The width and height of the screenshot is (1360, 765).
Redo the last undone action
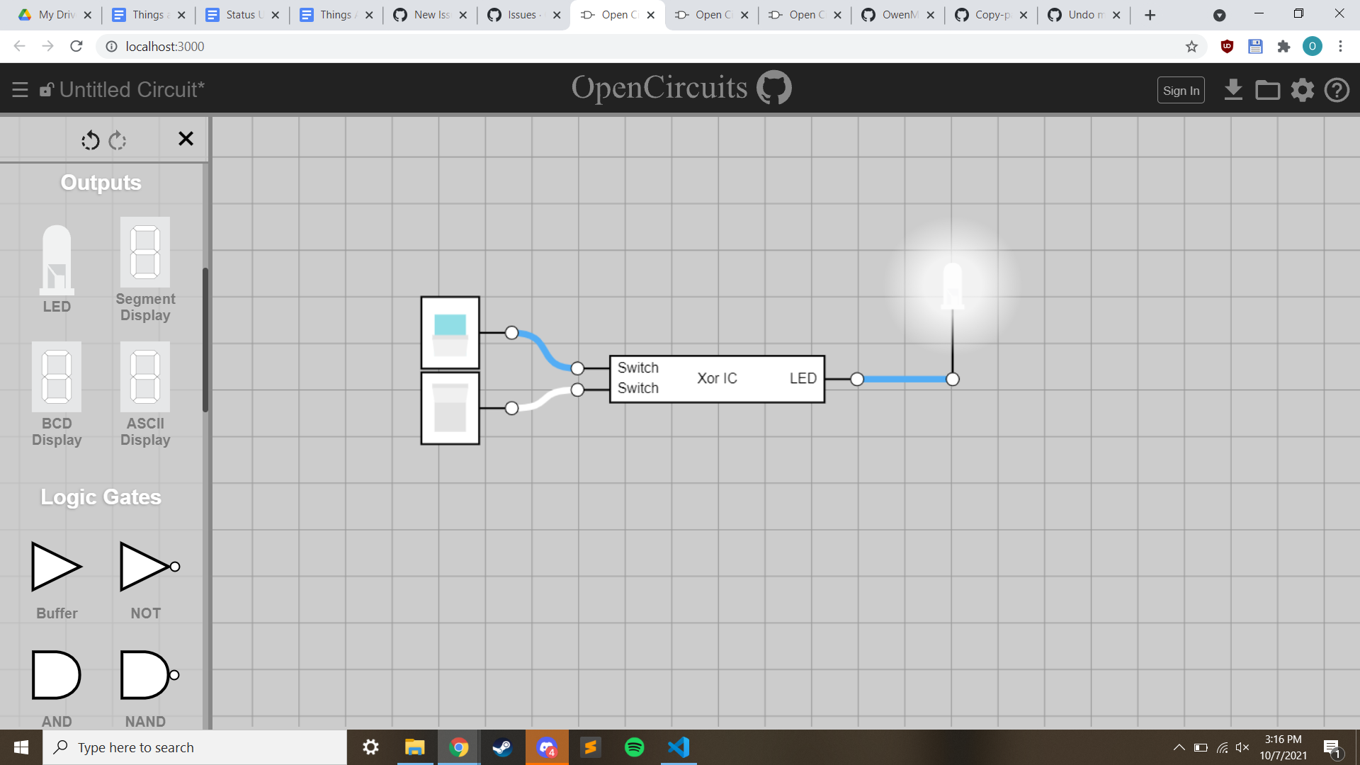pyautogui.click(x=118, y=140)
